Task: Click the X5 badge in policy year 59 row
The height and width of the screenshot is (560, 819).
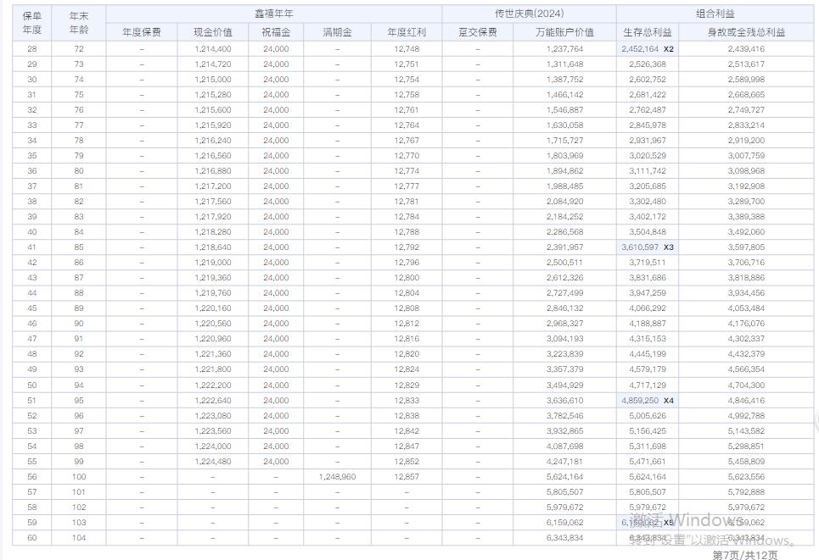Action: (x=669, y=523)
